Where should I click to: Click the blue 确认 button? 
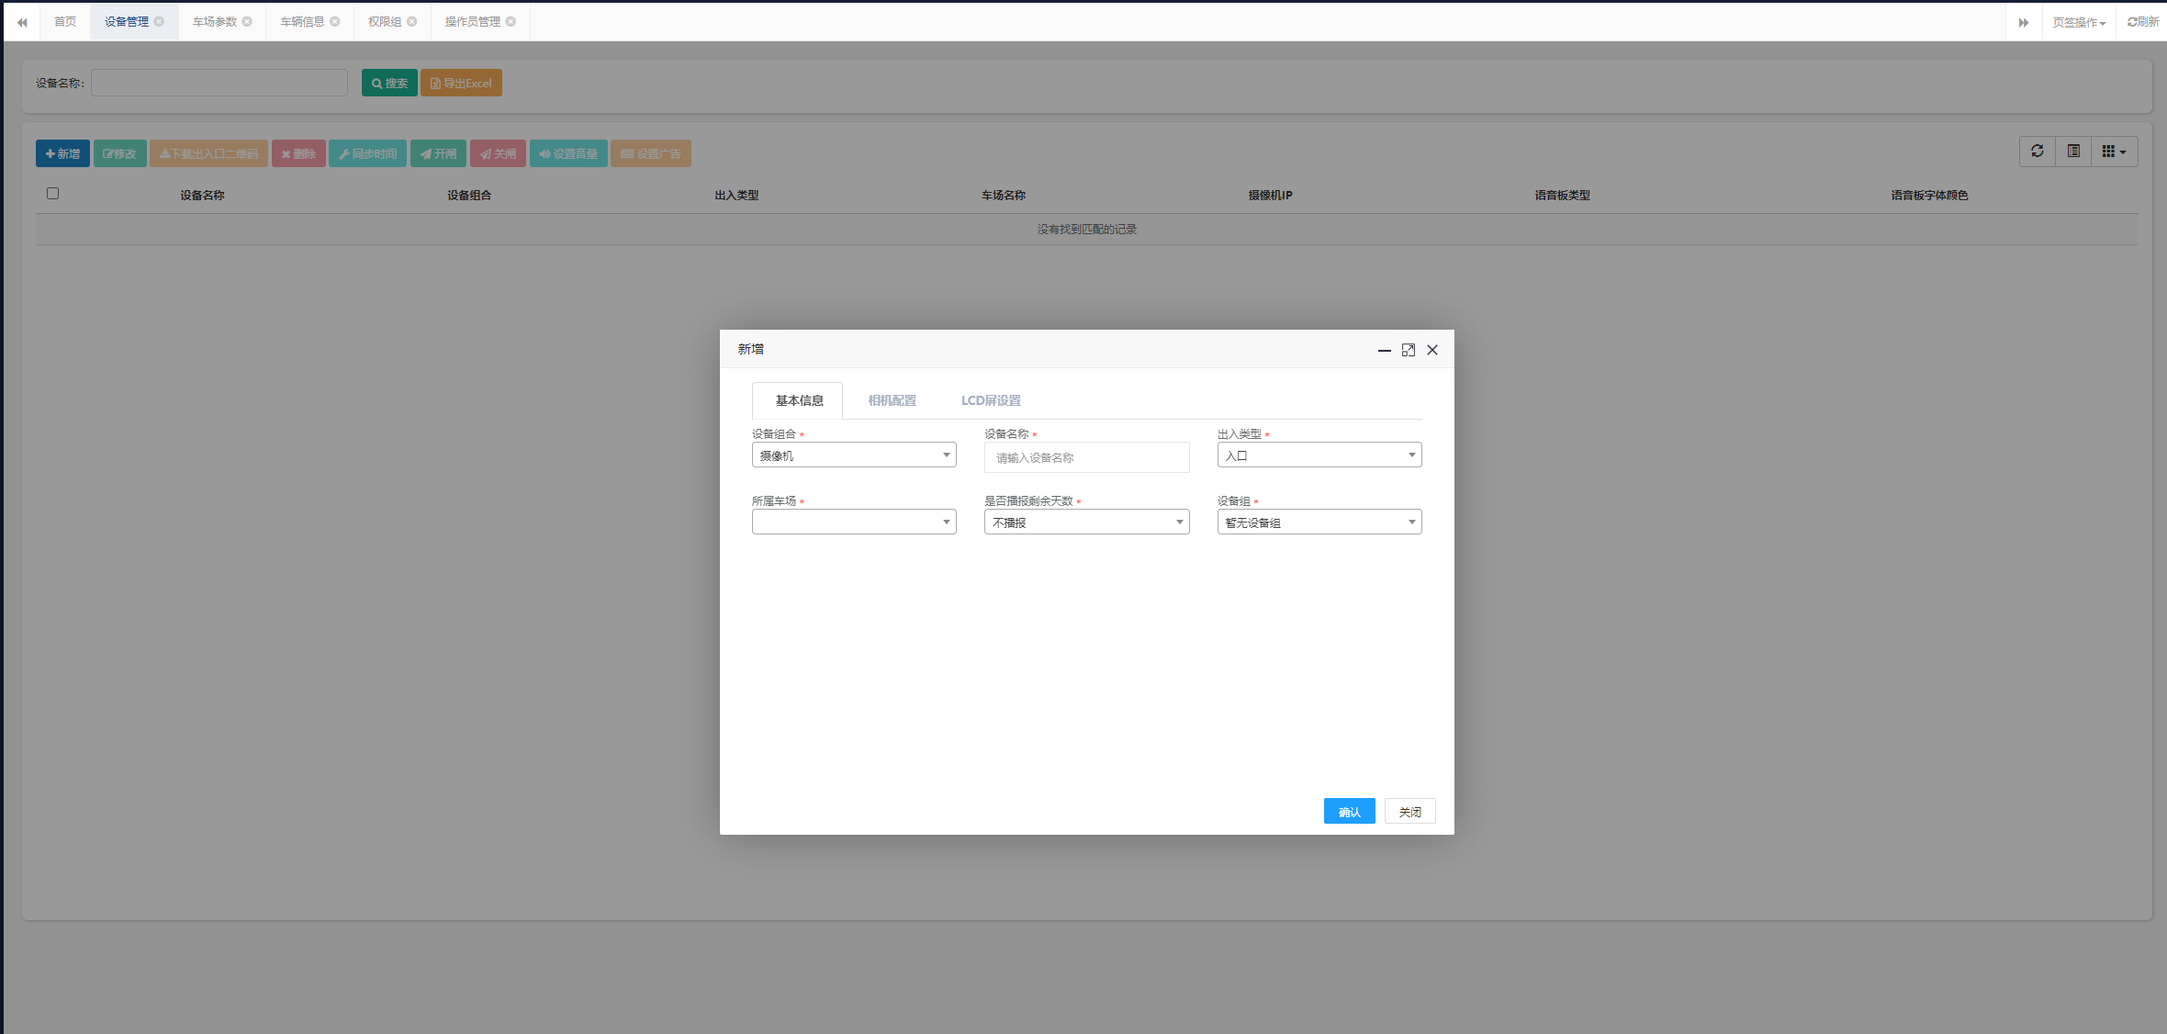[1349, 811]
